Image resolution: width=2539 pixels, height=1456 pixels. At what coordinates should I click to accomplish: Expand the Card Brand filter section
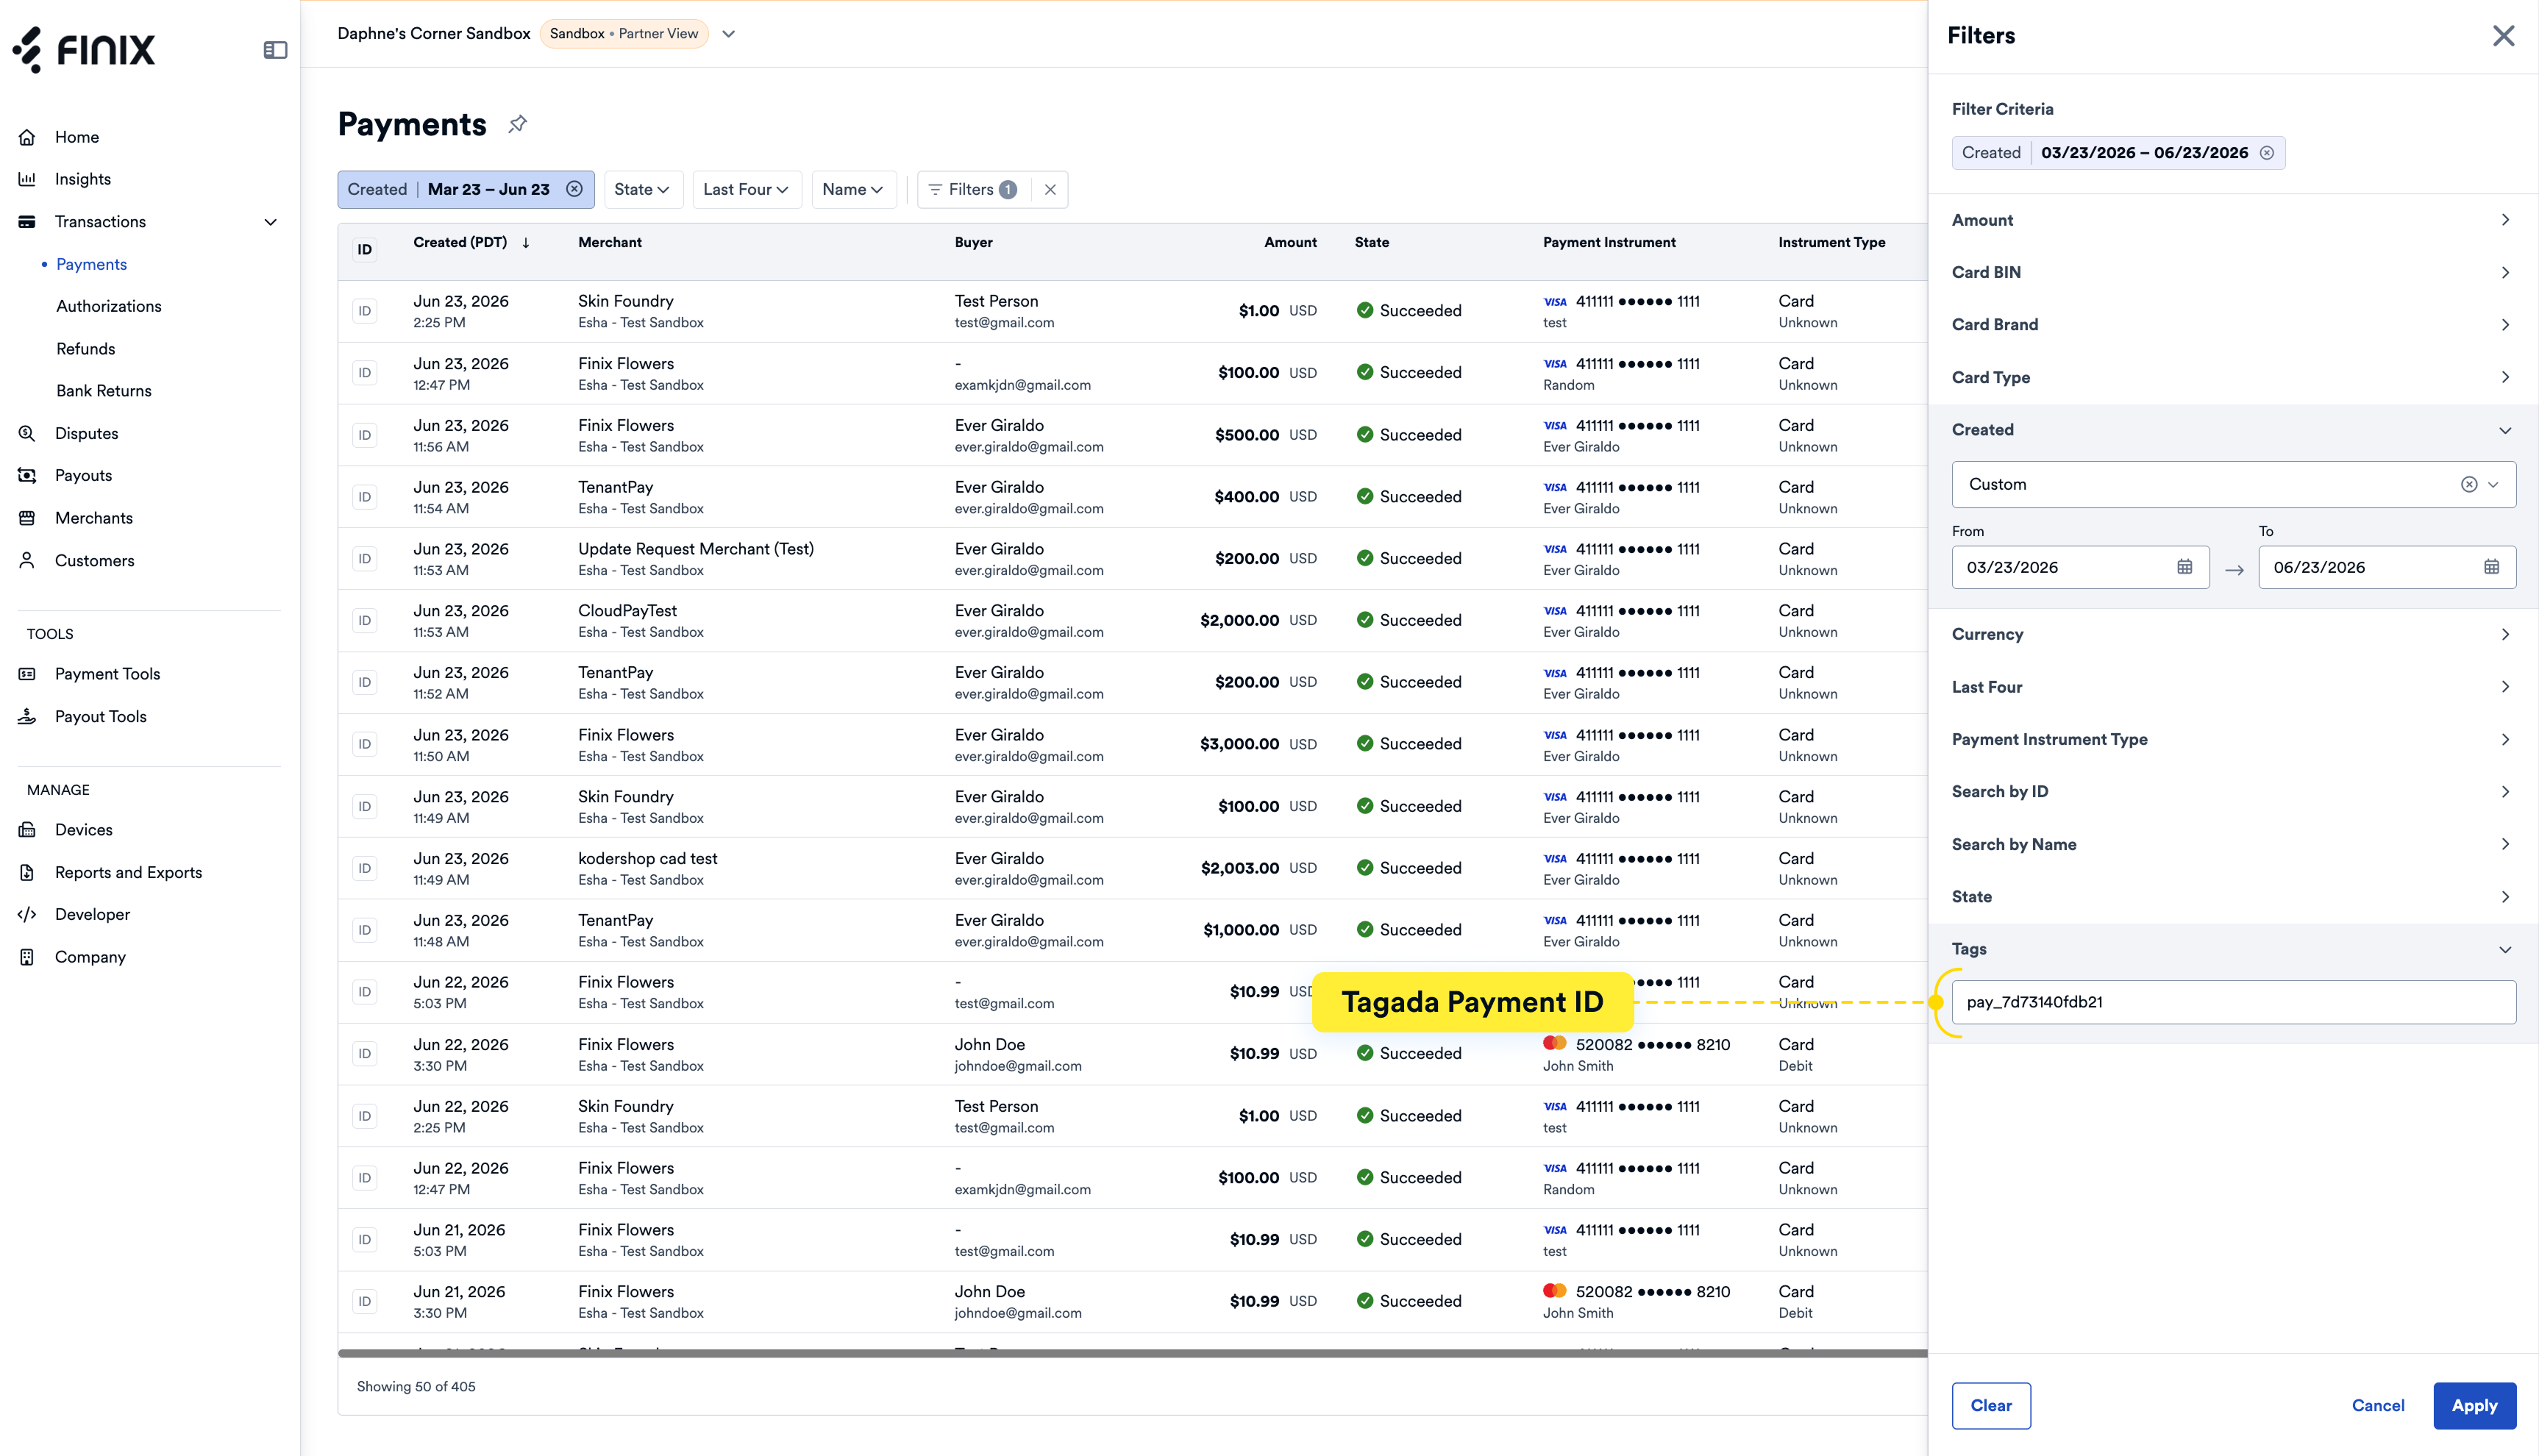(2232, 325)
